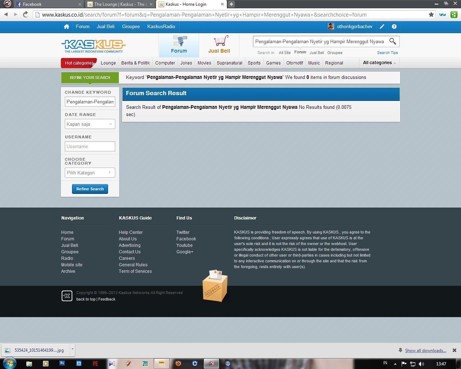Open Pilih Kategori category dropdown

coord(90,173)
